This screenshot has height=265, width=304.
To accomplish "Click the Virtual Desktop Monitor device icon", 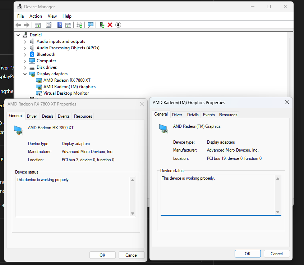I will tap(39, 94).
